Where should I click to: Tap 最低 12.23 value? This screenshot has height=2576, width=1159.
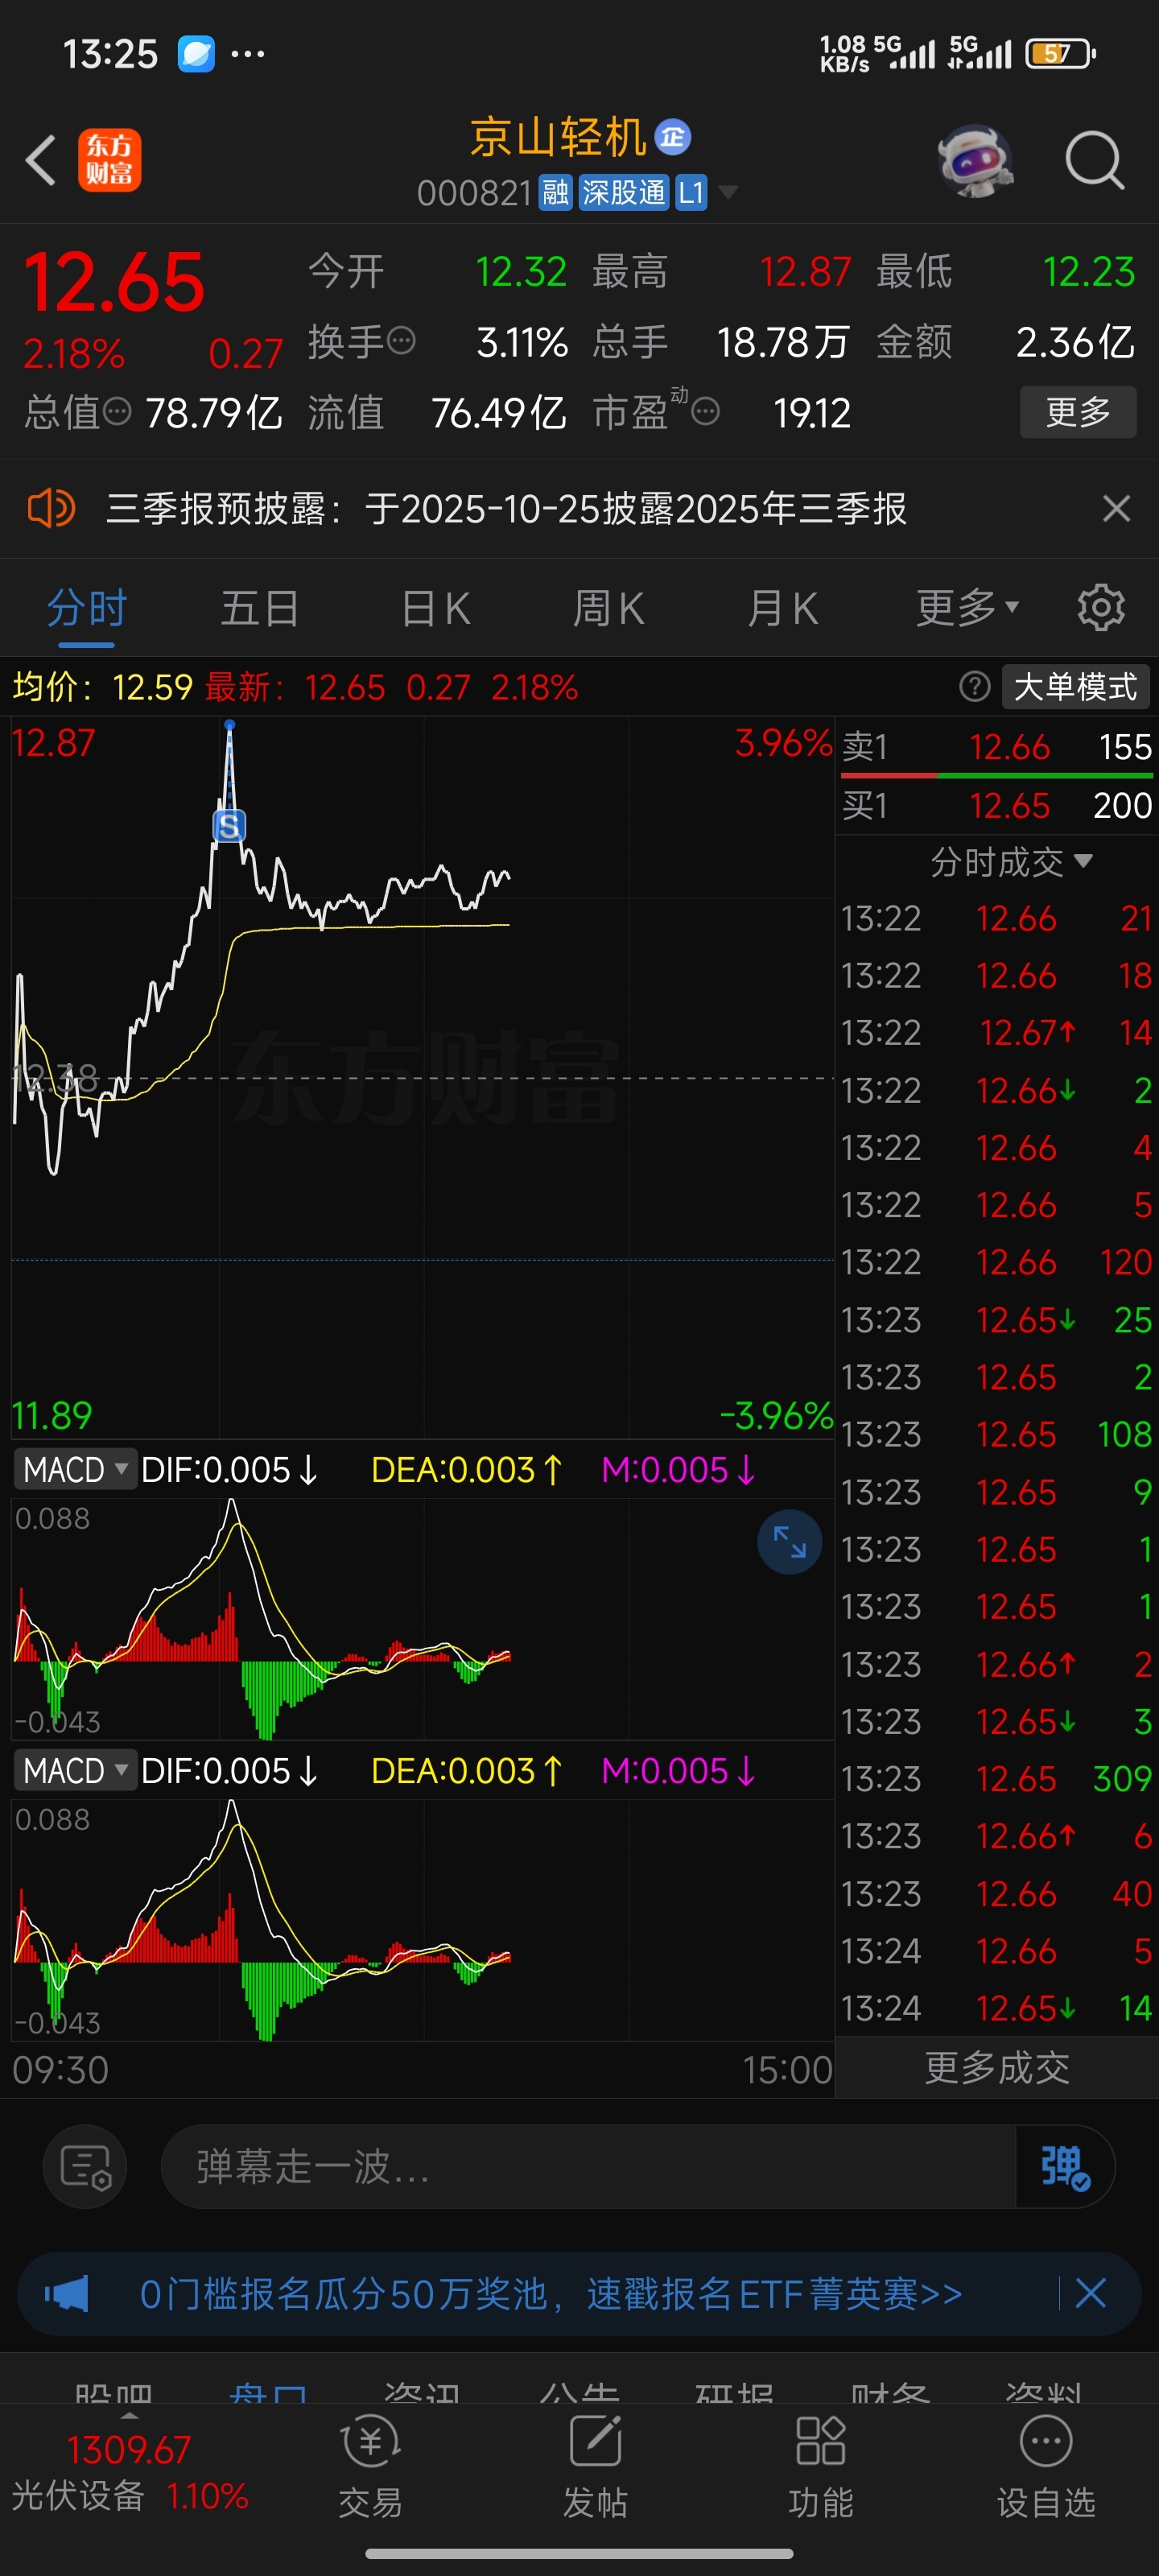coord(1088,271)
